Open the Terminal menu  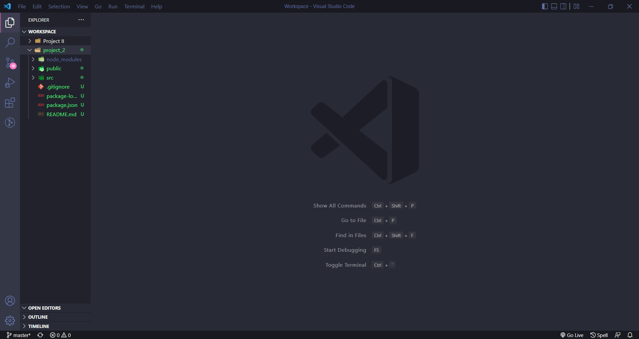click(134, 6)
